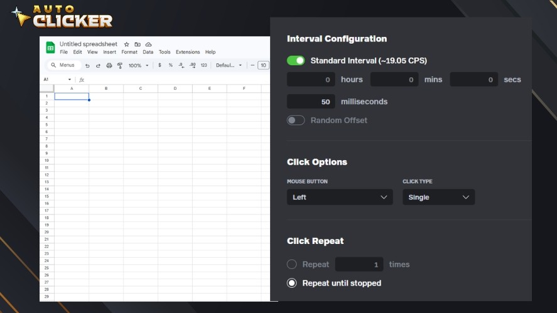Select the Repeat times radio button
557x313 pixels.
click(x=291, y=264)
